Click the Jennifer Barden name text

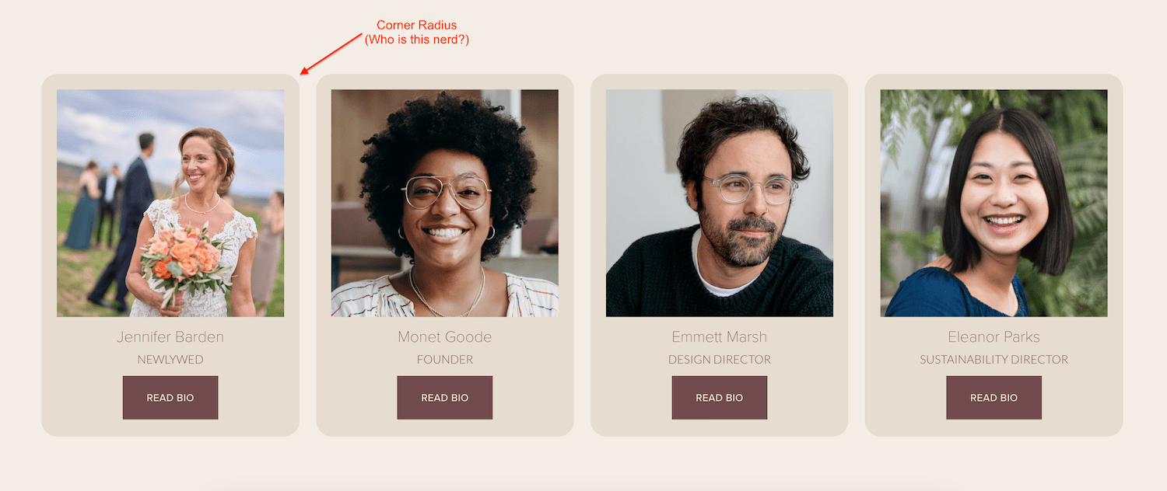pos(170,337)
